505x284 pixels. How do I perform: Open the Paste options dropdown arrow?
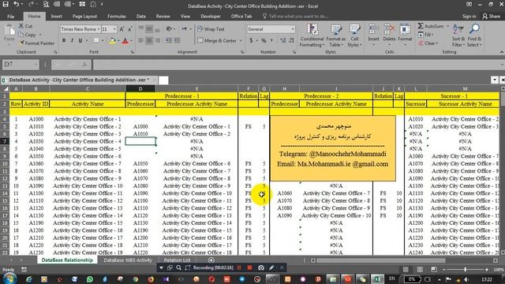point(9,43)
